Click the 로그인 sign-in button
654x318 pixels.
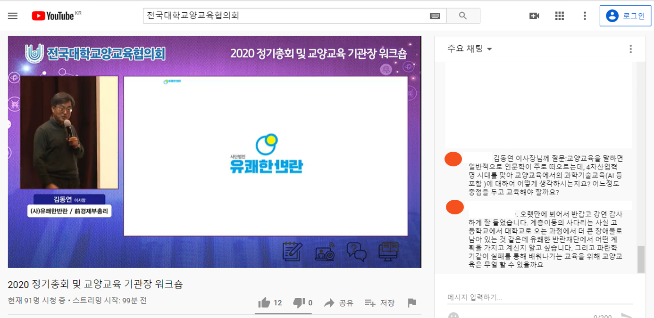[x=625, y=16]
